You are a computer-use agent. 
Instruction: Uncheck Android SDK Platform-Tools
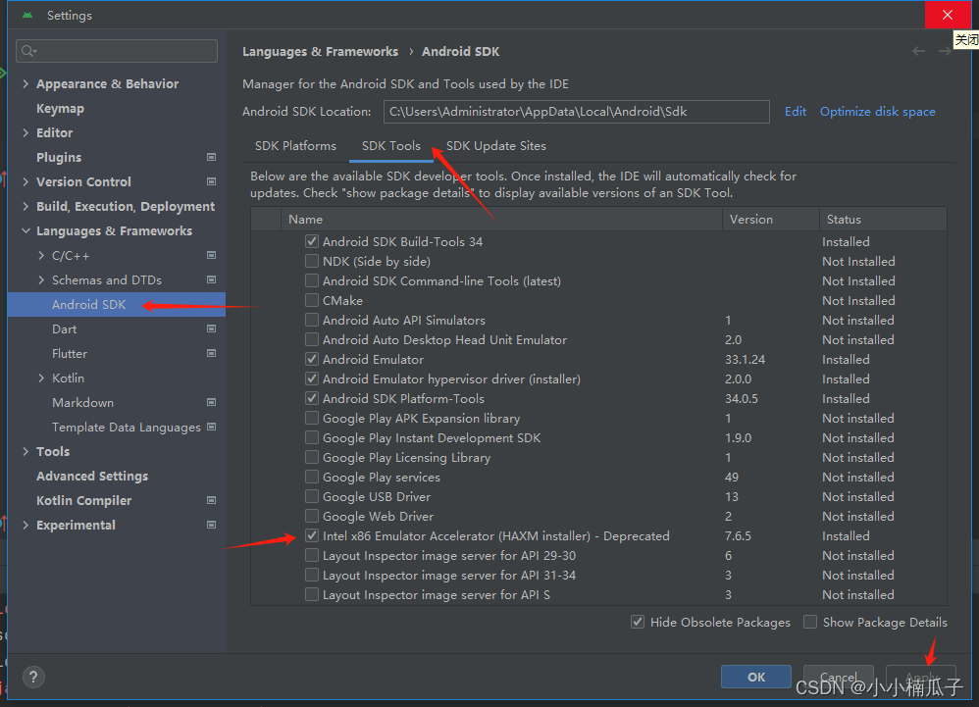pos(312,399)
